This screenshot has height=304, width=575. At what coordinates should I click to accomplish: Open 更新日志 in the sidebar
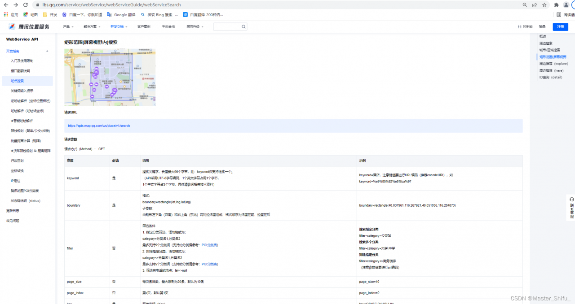(13, 211)
